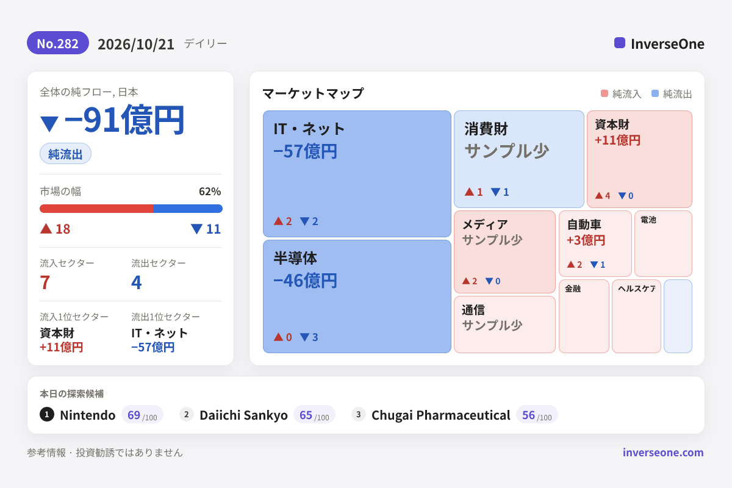Open the inverseone.com link

pyautogui.click(x=663, y=452)
